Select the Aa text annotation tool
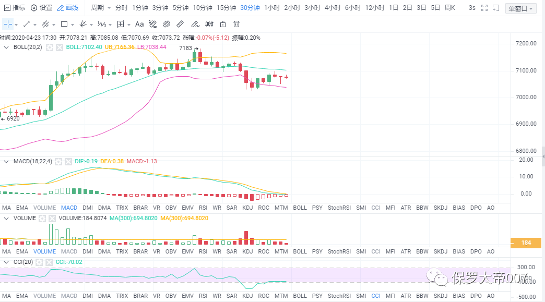545x302 pixels. tap(139, 24)
